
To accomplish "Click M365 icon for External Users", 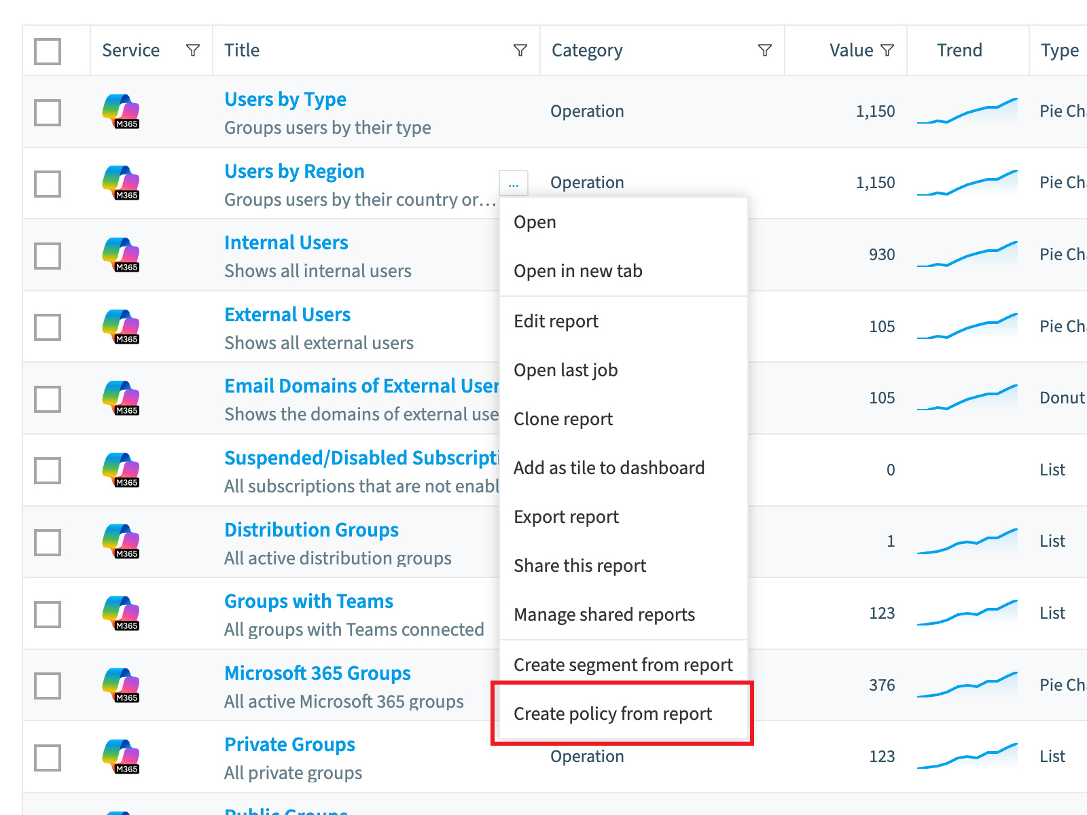I will [121, 327].
